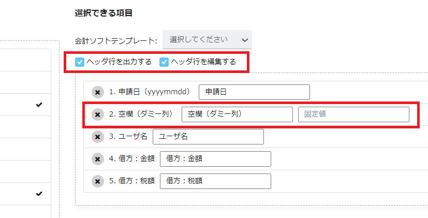Click X icon beside 5. 借方：税額

click(98, 181)
